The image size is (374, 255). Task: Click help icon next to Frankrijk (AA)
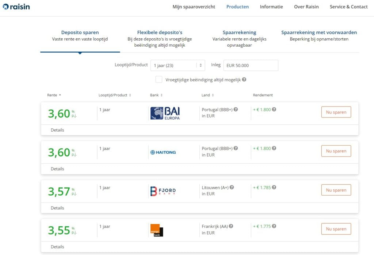coord(231,226)
